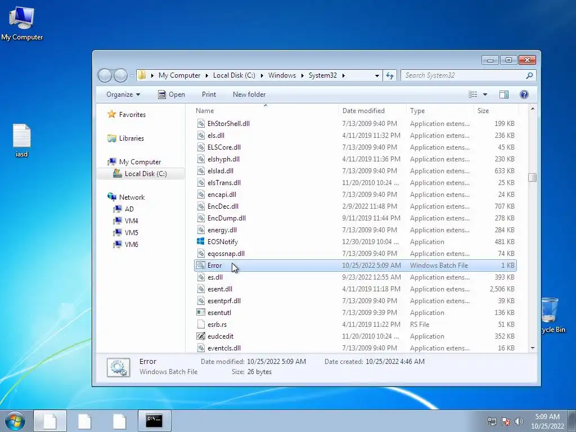Viewport: 576px width, 432px height.
Task: Expand arrow after Windows breadcrumb
Action: [302, 75]
